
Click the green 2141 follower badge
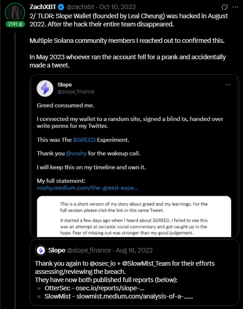coord(15,24)
